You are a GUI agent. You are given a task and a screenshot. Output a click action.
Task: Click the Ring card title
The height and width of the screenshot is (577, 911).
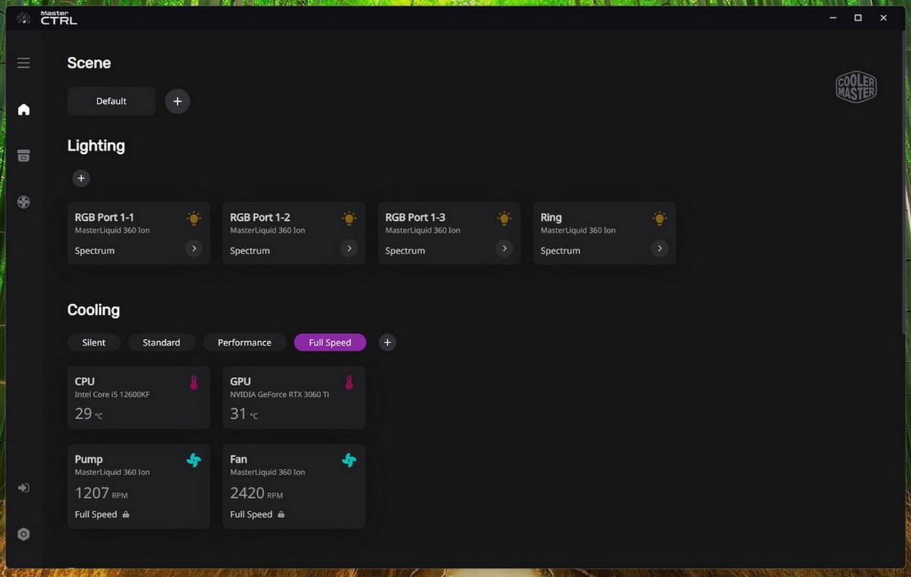pos(551,217)
